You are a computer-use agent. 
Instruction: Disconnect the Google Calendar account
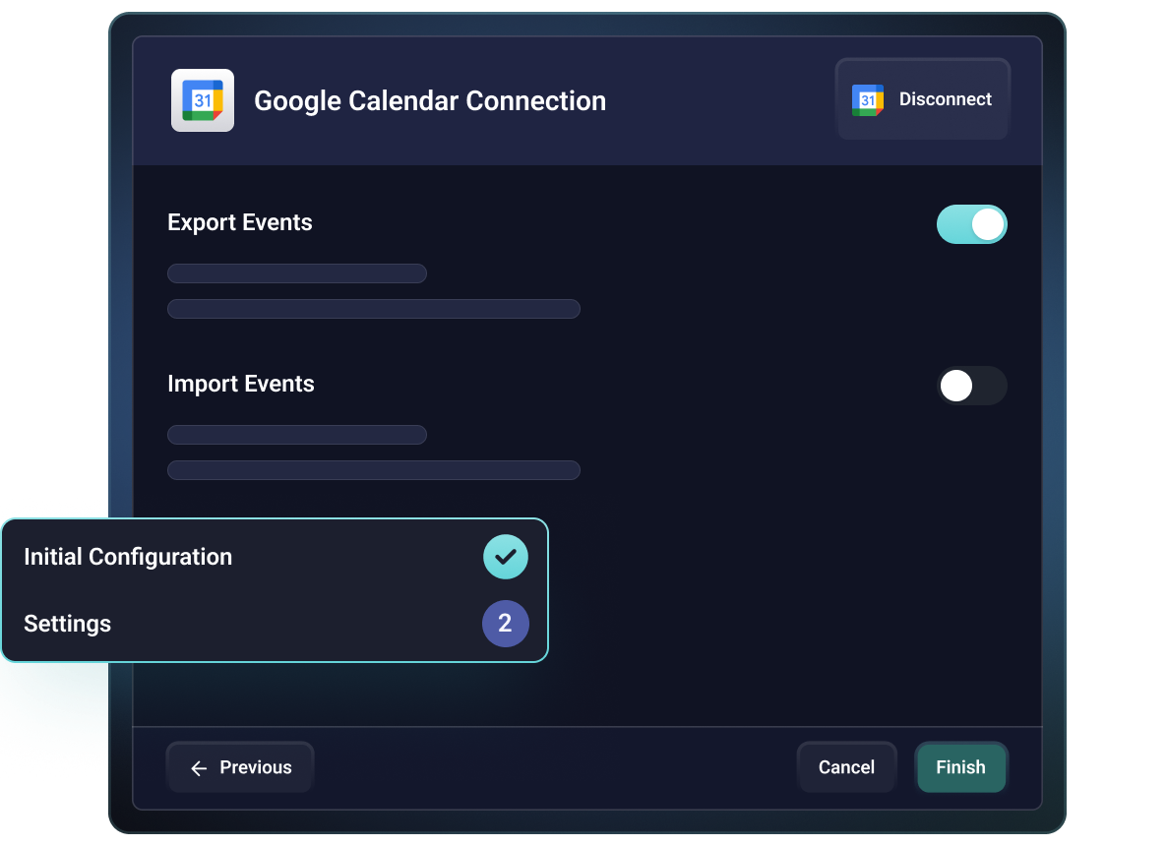[922, 98]
